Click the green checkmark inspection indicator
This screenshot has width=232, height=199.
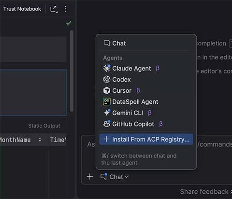pos(69,23)
